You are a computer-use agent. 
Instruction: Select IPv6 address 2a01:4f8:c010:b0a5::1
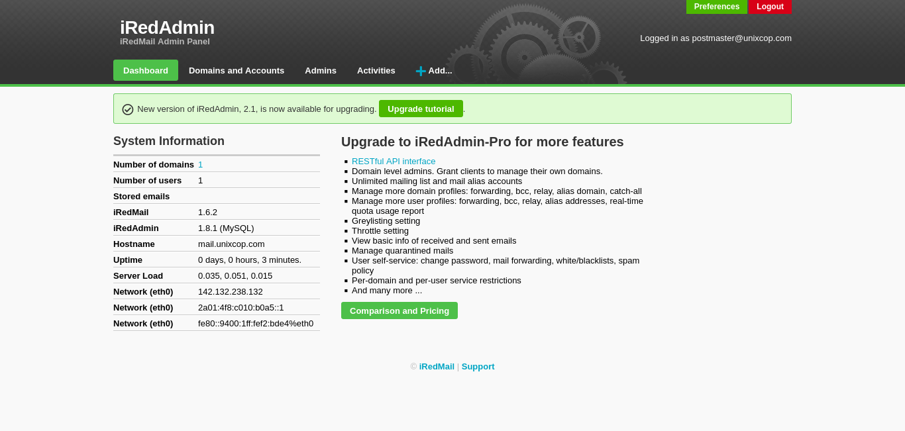pos(240,307)
